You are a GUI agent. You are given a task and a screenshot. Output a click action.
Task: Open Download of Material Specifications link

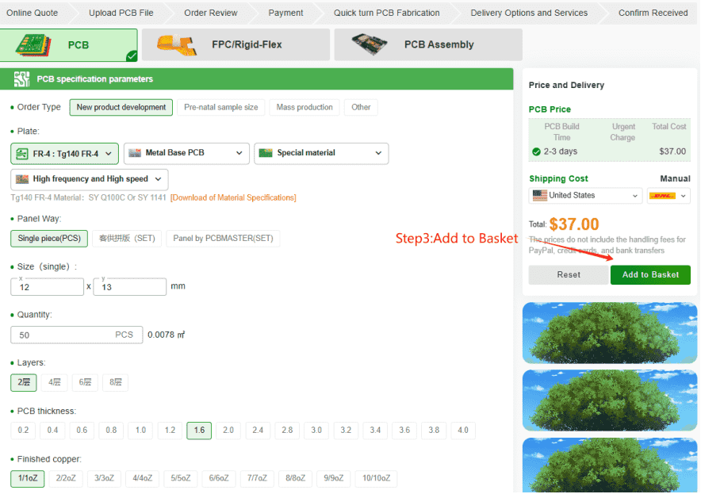point(233,197)
